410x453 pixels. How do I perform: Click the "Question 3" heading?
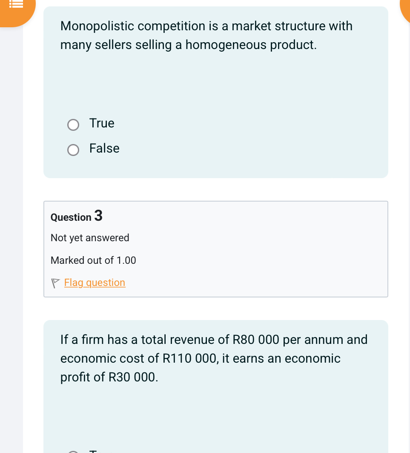tap(71, 217)
